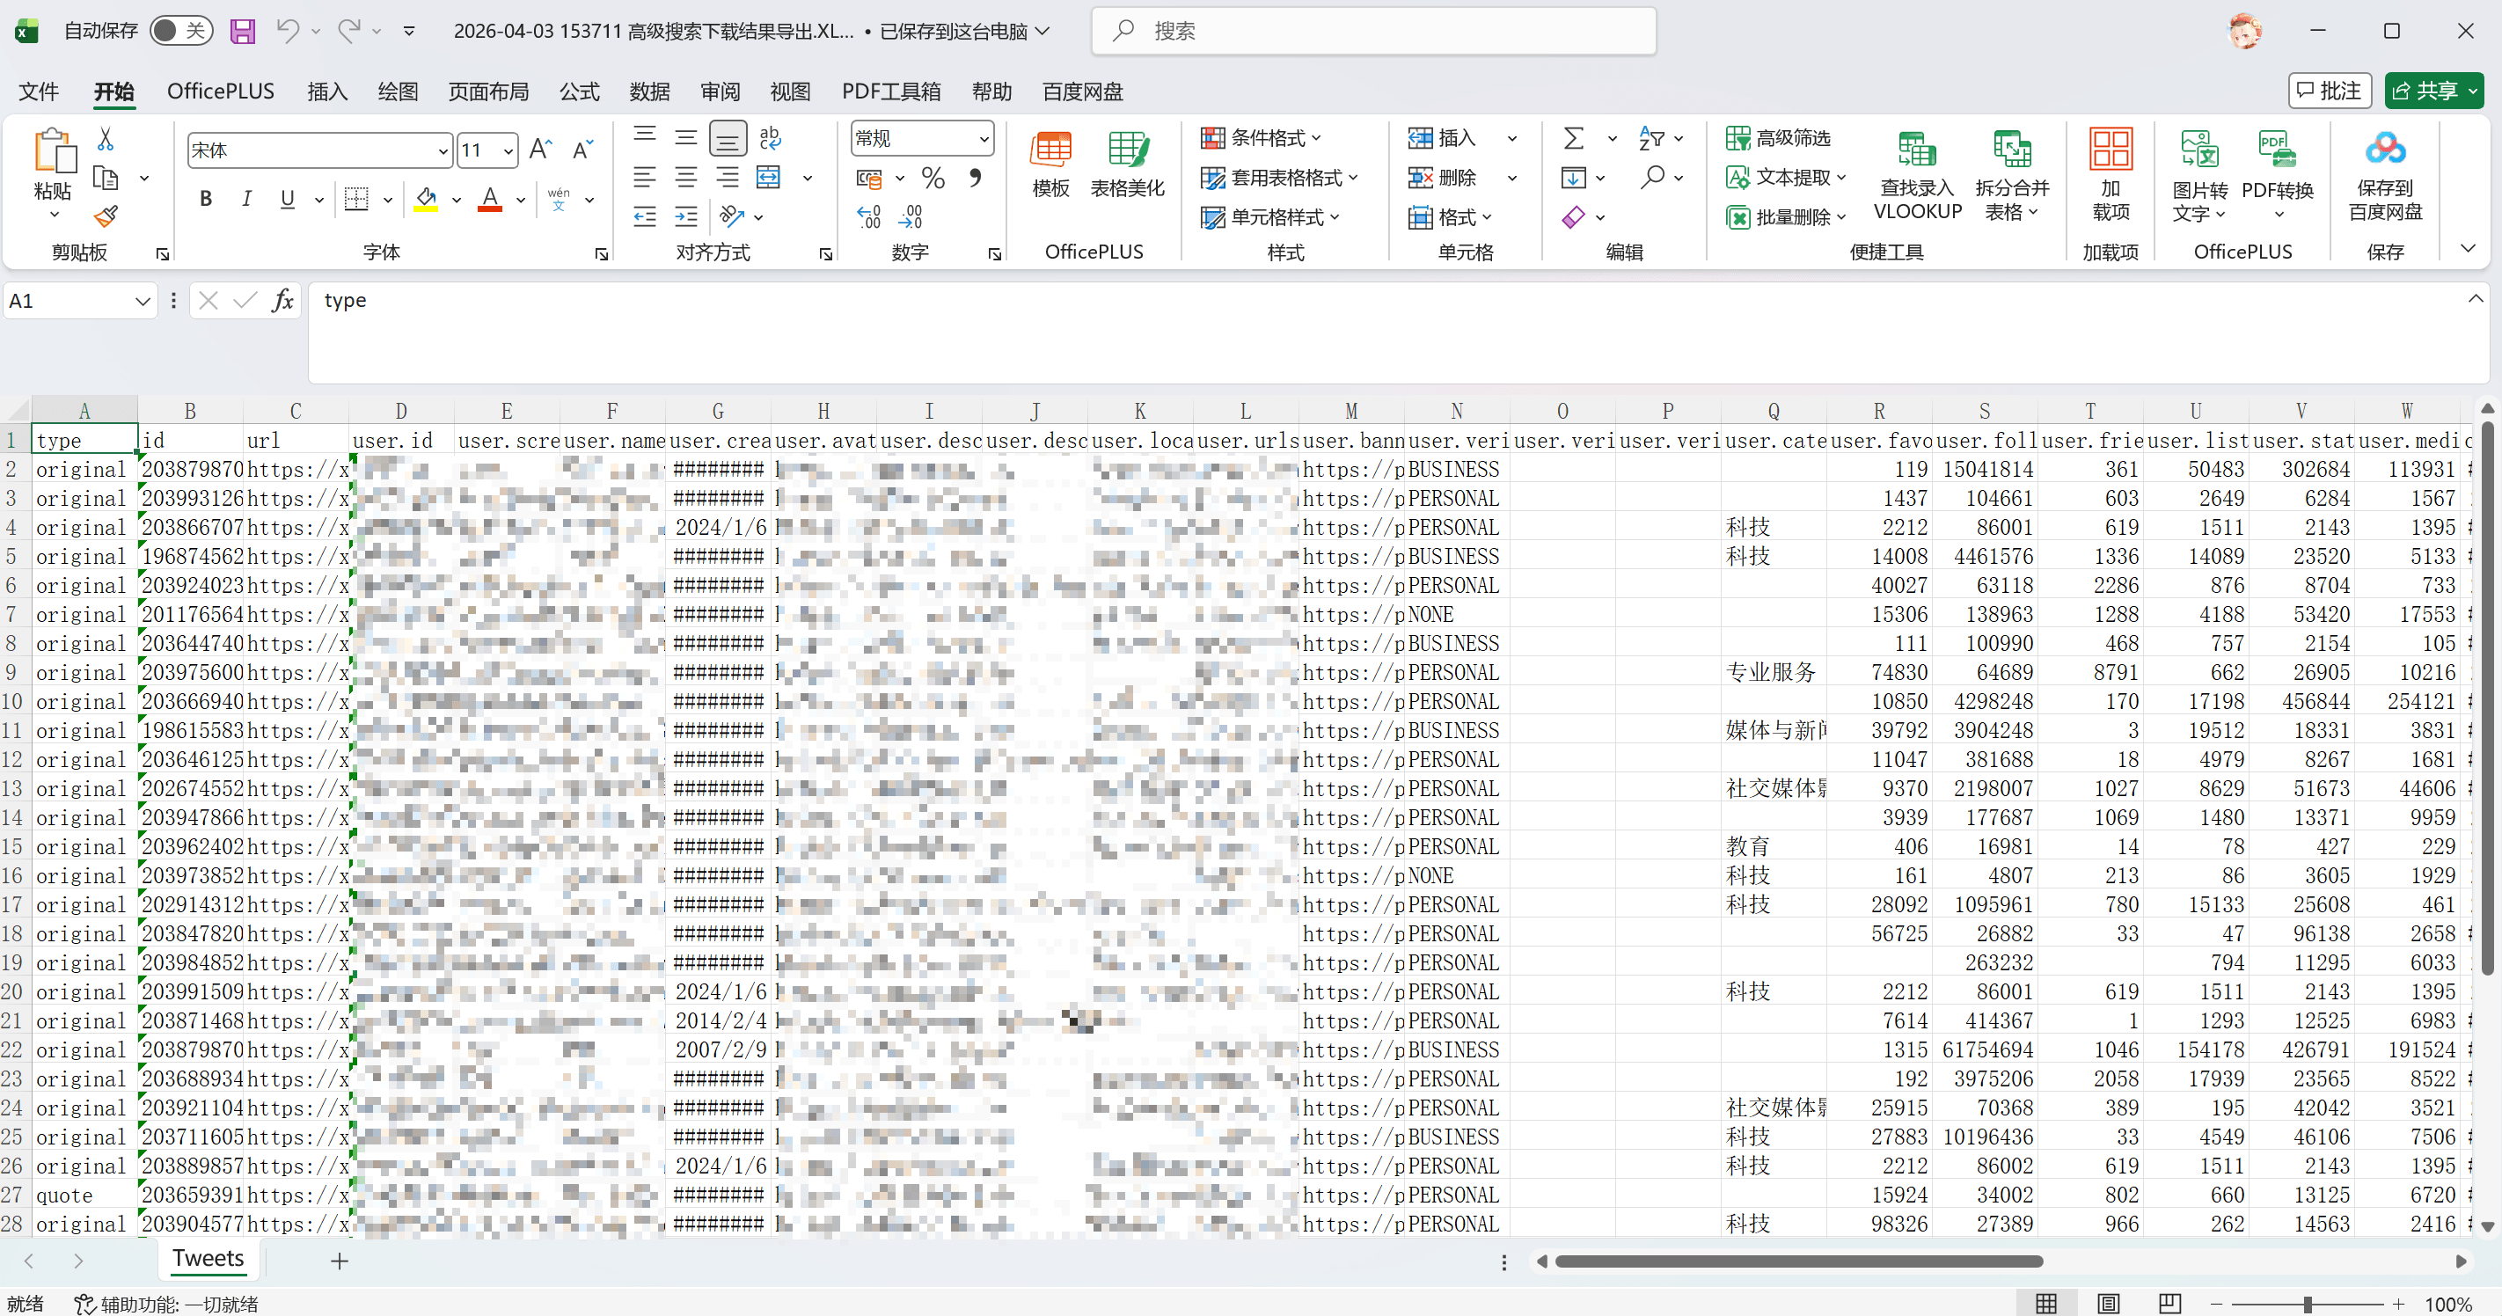Viewport: 2502px width, 1316px height.
Task: Open the Name Box dropdown arrow
Action: point(142,301)
